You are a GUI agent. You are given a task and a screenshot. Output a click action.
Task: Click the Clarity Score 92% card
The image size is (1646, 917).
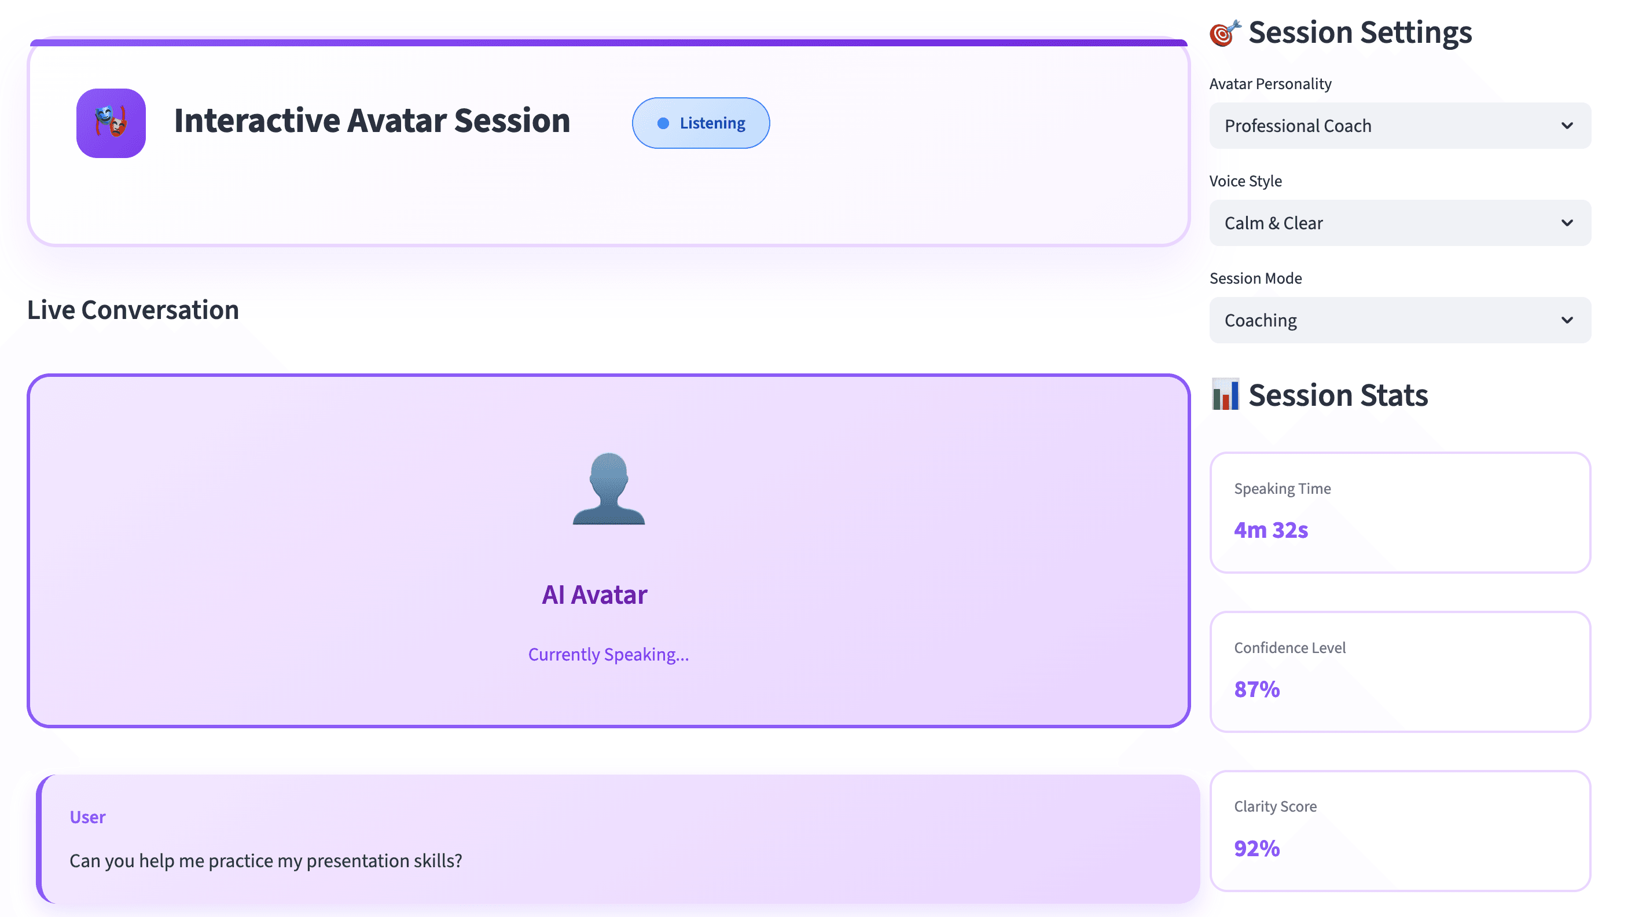pos(1399,830)
